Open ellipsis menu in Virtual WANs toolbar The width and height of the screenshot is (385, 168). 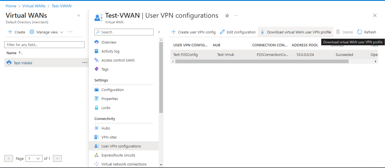pyautogui.click(x=70, y=32)
